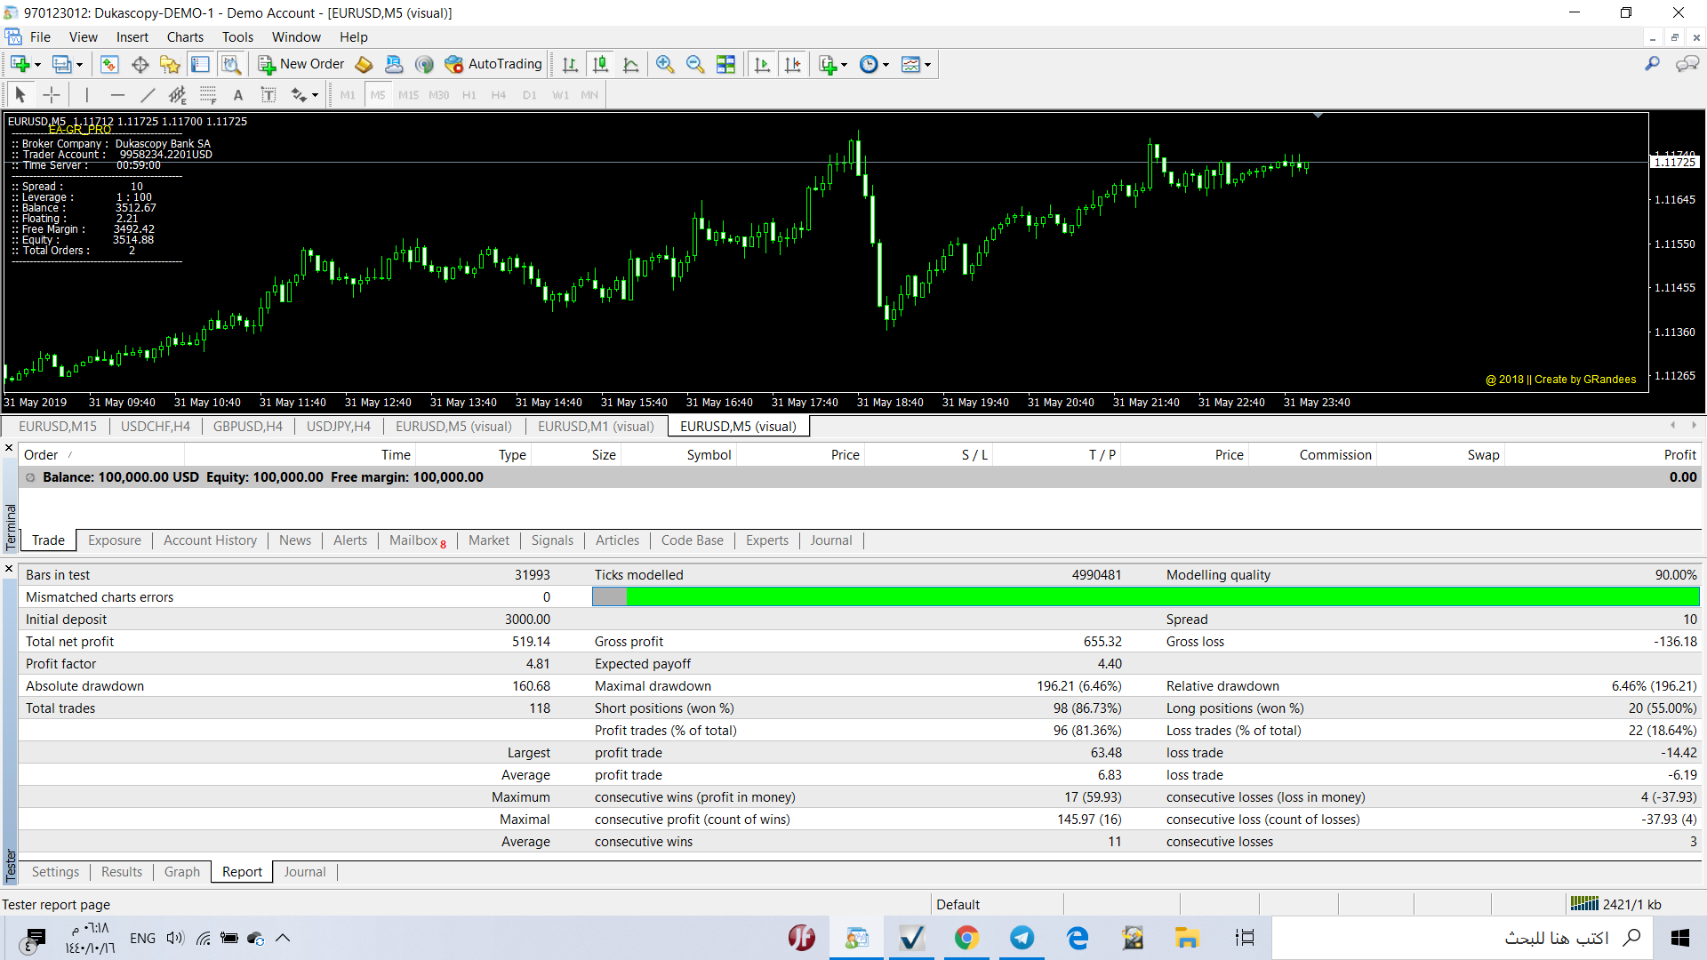This screenshot has width=1707, height=960.
Task: Click the Zoom Out magnifier icon
Action: 695,64
